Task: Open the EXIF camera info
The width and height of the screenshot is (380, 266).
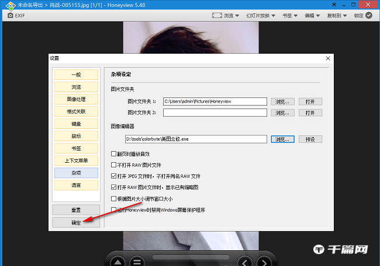Action: (16, 16)
